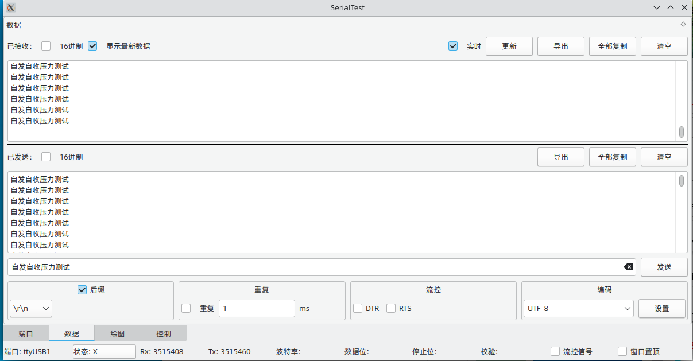Image resolution: width=693 pixels, height=361 pixels.
Task: Click the 状态: X status button
Action: (104, 351)
